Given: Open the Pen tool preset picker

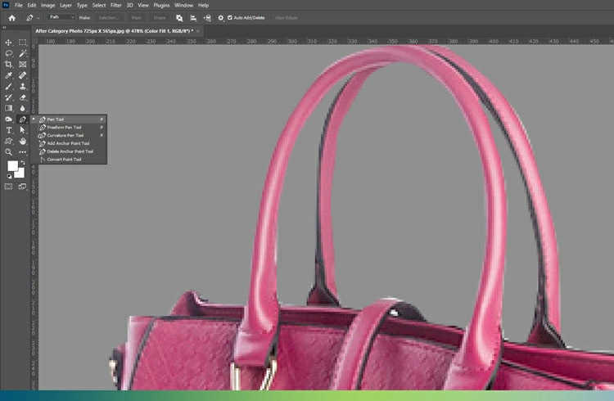Looking at the screenshot, I should 33,18.
